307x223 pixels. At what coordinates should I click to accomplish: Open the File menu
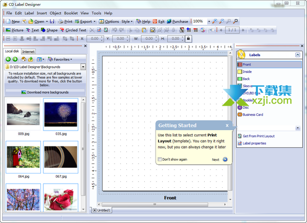click(x=9, y=13)
